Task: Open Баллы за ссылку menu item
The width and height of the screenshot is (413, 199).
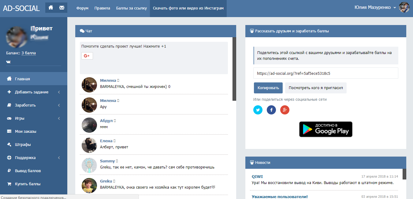Action: click(x=132, y=8)
